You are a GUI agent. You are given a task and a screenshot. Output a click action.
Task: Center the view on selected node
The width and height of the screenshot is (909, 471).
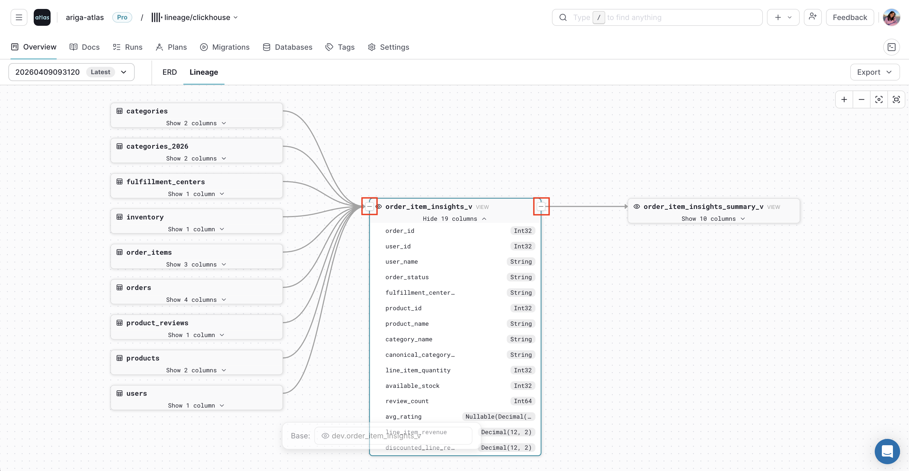point(879,99)
